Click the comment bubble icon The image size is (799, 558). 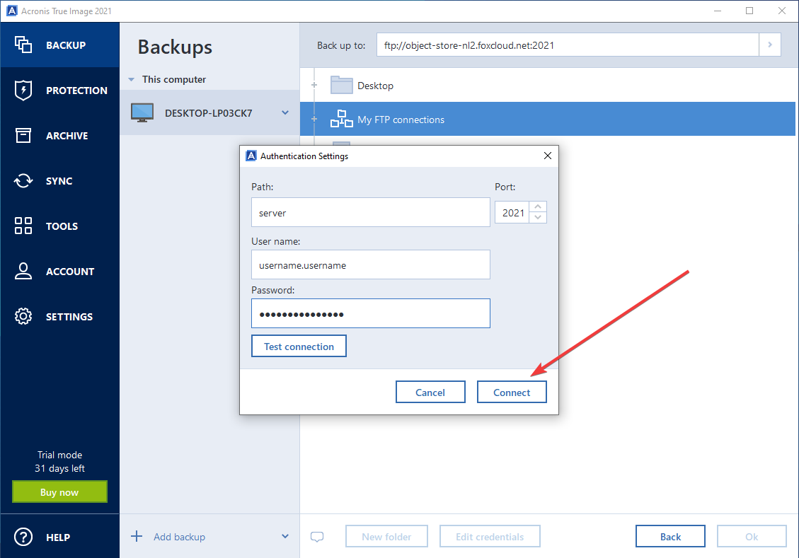(x=318, y=537)
